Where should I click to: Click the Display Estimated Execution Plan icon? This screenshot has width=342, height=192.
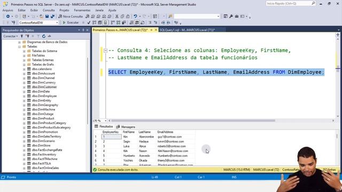(94, 22)
